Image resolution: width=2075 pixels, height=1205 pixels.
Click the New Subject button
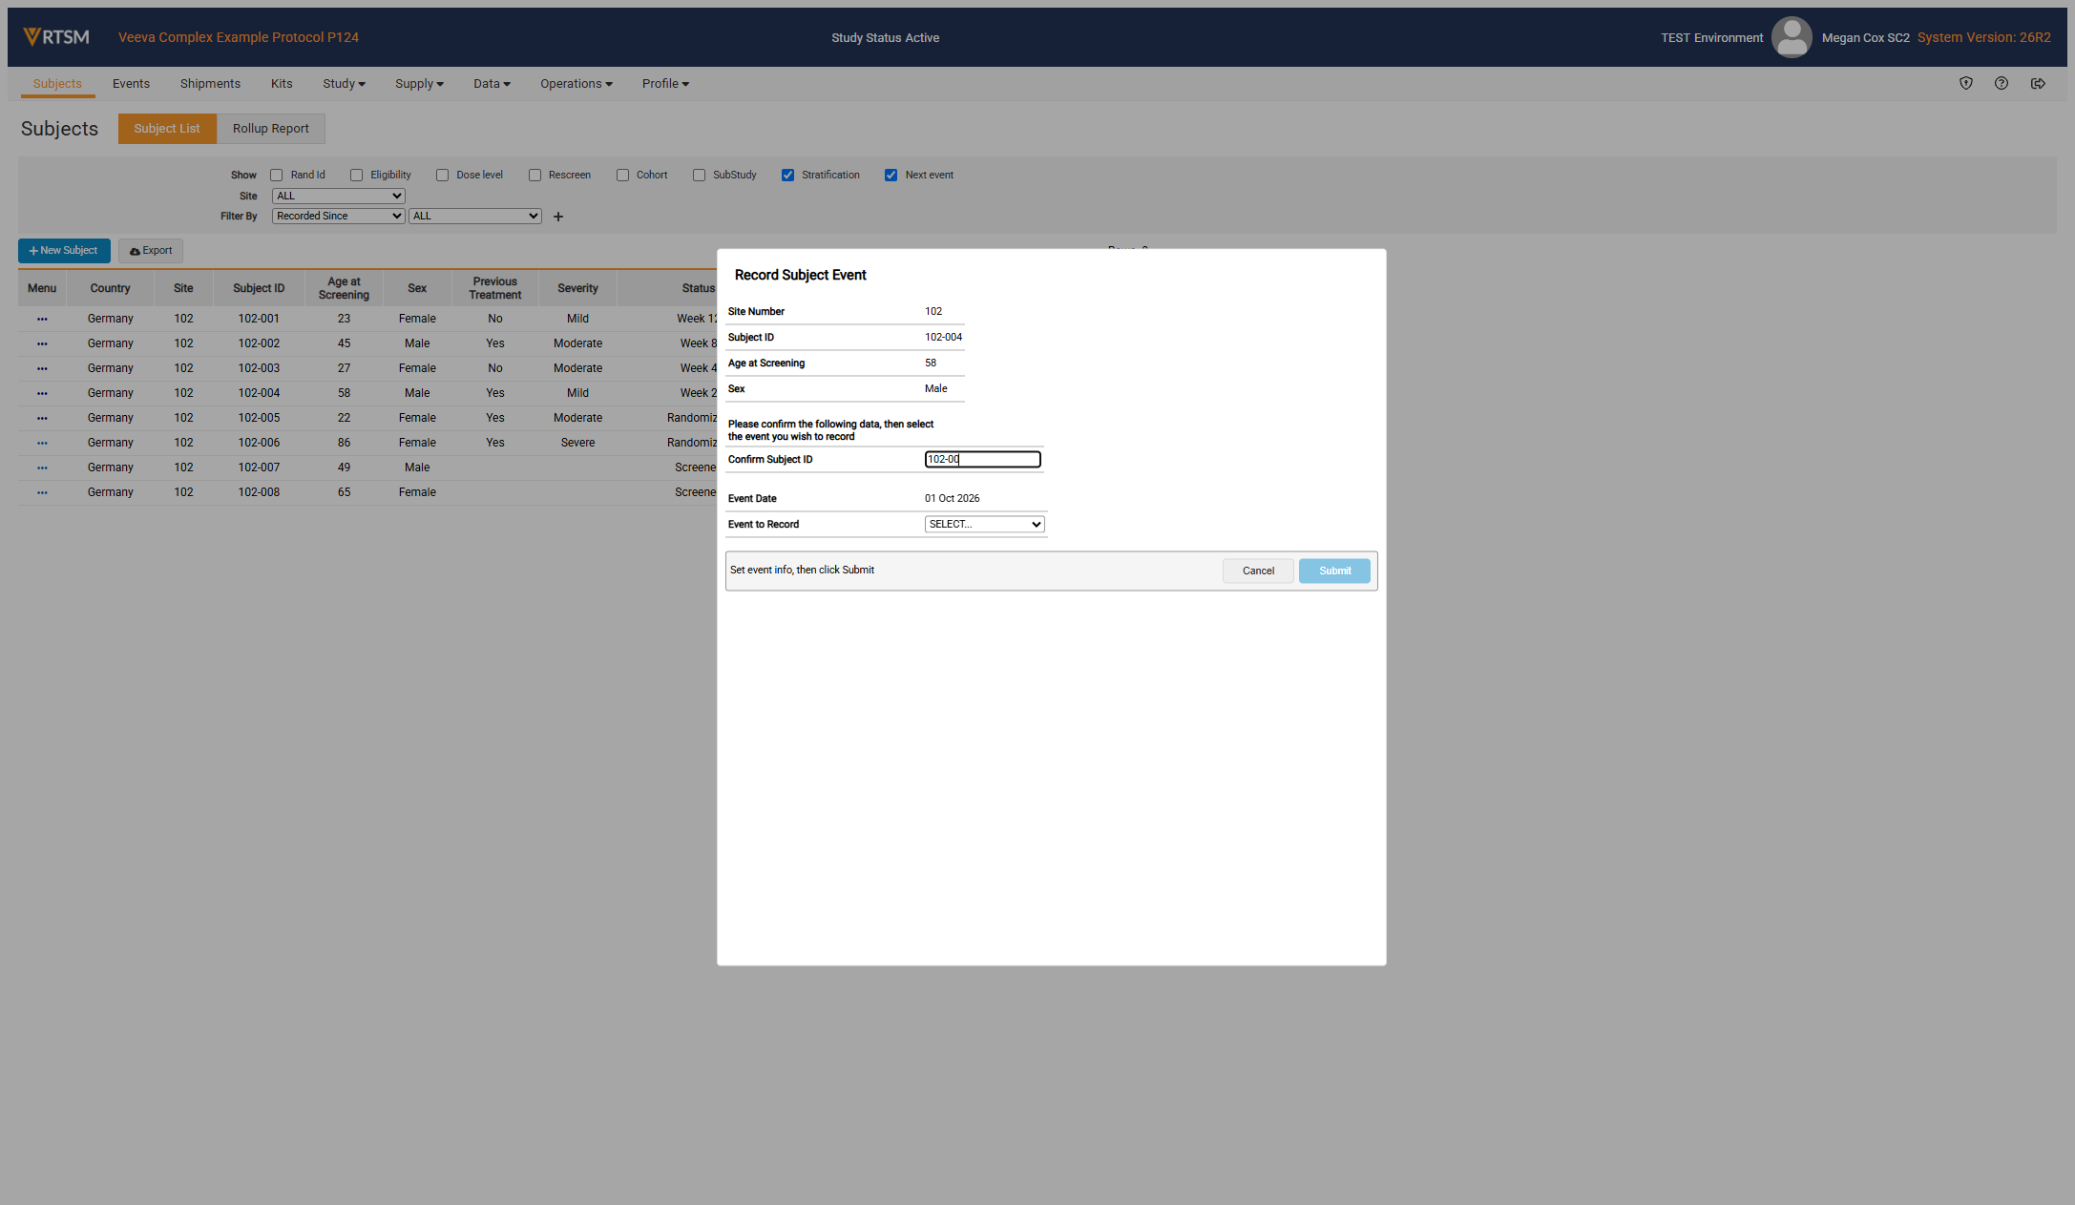pyautogui.click(x=64, y=251)
